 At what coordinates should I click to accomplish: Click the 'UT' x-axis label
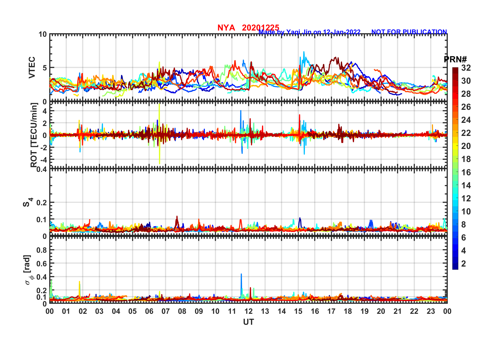pos(248,322)
